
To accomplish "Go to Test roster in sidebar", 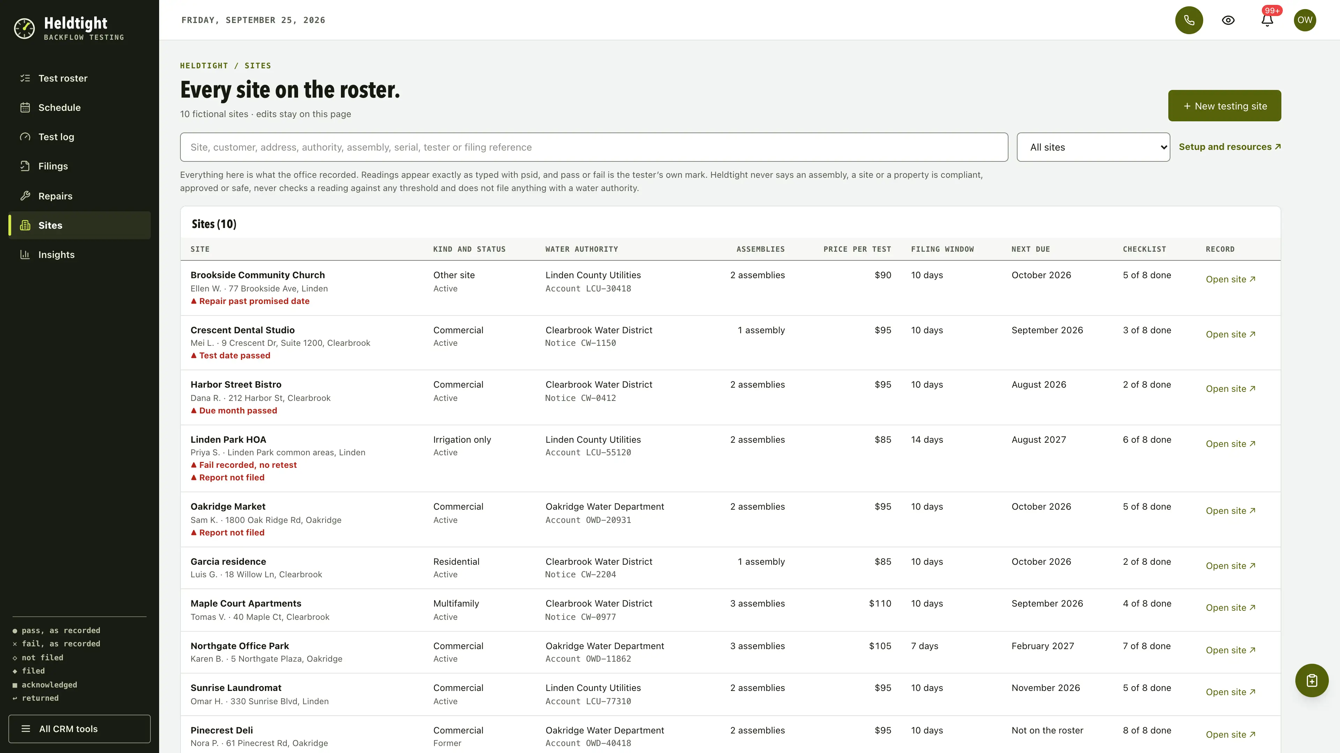I will click(80, 78).
